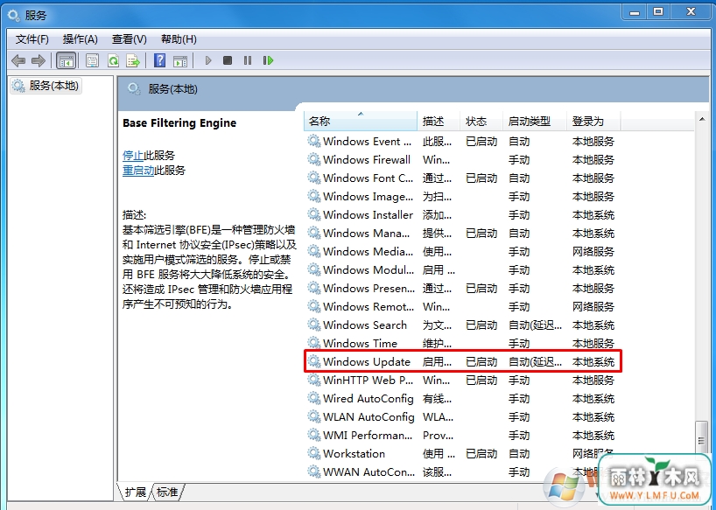
Task: Open the 查看(V) menu
Action: click(130, 39)
